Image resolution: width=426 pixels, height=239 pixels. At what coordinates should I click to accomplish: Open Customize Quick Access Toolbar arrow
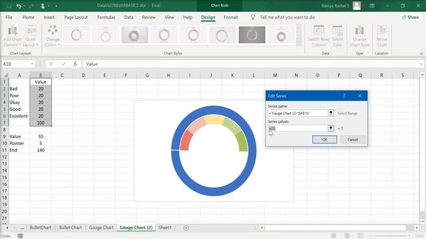(56, 6)
